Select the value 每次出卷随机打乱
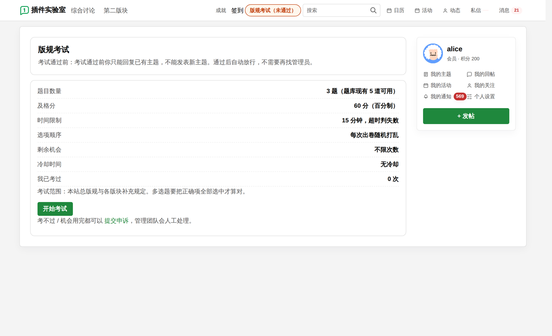Screen dimensions: 552x336 [374, 135]
